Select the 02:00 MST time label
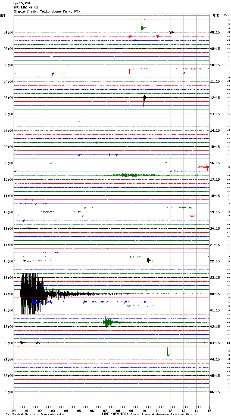 pyautogui.click(x=8, y=49)
